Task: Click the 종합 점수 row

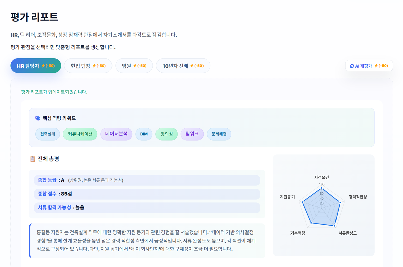Action: pyautogui.click(x=147, y=194)
